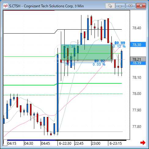Screen dimensions: 149x149
Task: Click the 78.30 label inside green zone
Action: click(x=70, y=46)
